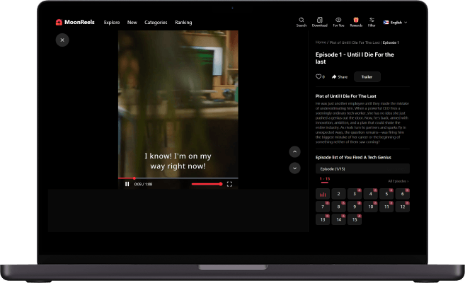
Task: Select locked episode 9
Action: (x=355, y=207)
